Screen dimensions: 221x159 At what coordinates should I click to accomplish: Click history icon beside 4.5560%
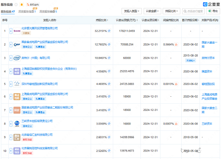click(x=109, y=71)
